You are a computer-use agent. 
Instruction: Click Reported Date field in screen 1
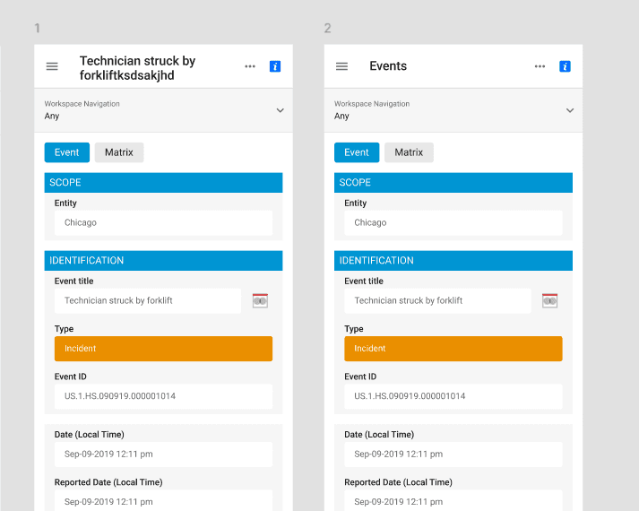click(x=163, y=501)
